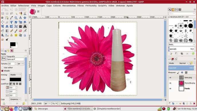The height and width of the screenshot is (111, 197).
Task: Select the Rectangle Select tool
Action: [x=3, y=13]
